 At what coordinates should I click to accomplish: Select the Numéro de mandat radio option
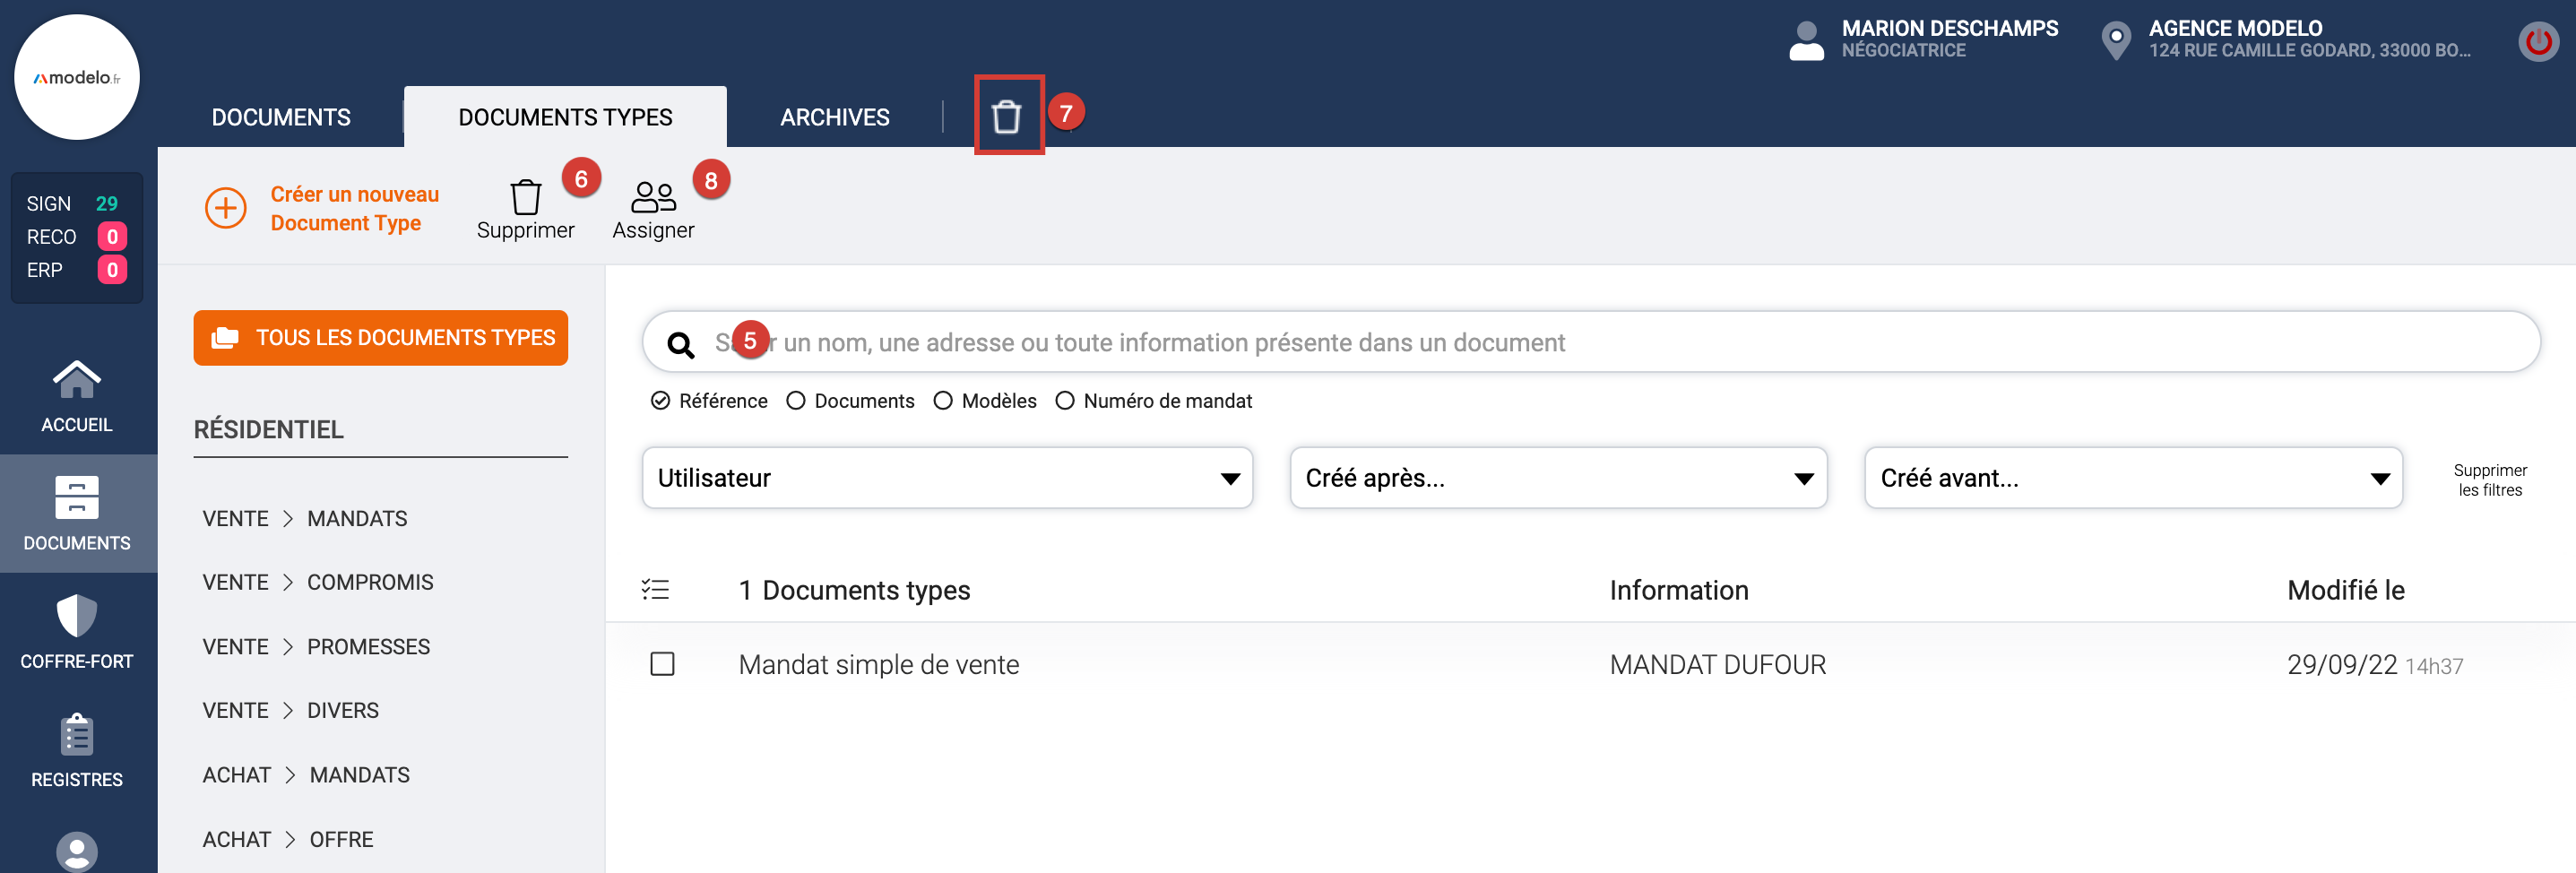point(1065,401)
